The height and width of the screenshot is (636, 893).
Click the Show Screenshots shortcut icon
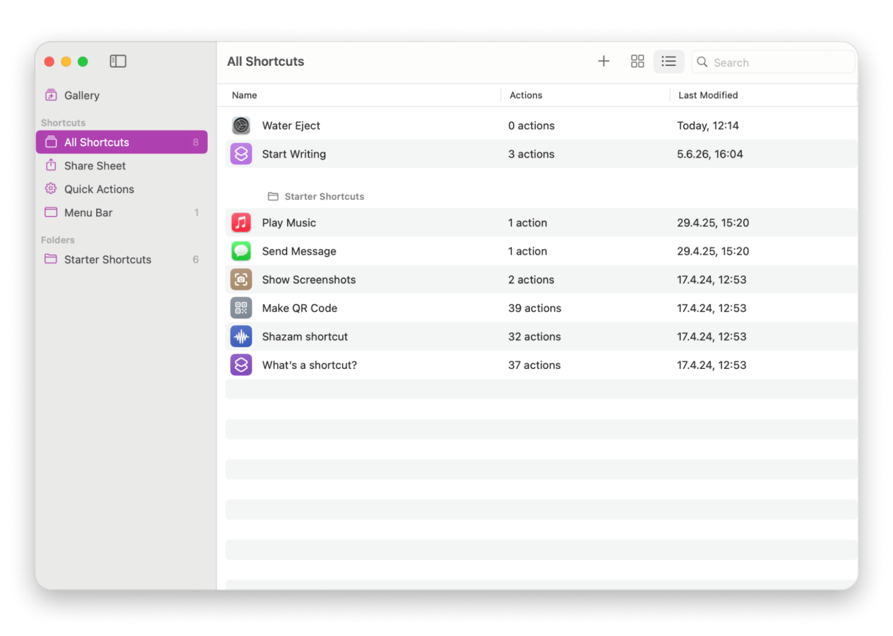tap(241, 280)
